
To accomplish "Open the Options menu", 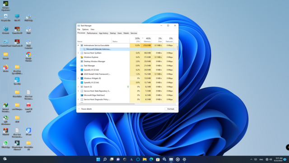I will click(85, 29).
